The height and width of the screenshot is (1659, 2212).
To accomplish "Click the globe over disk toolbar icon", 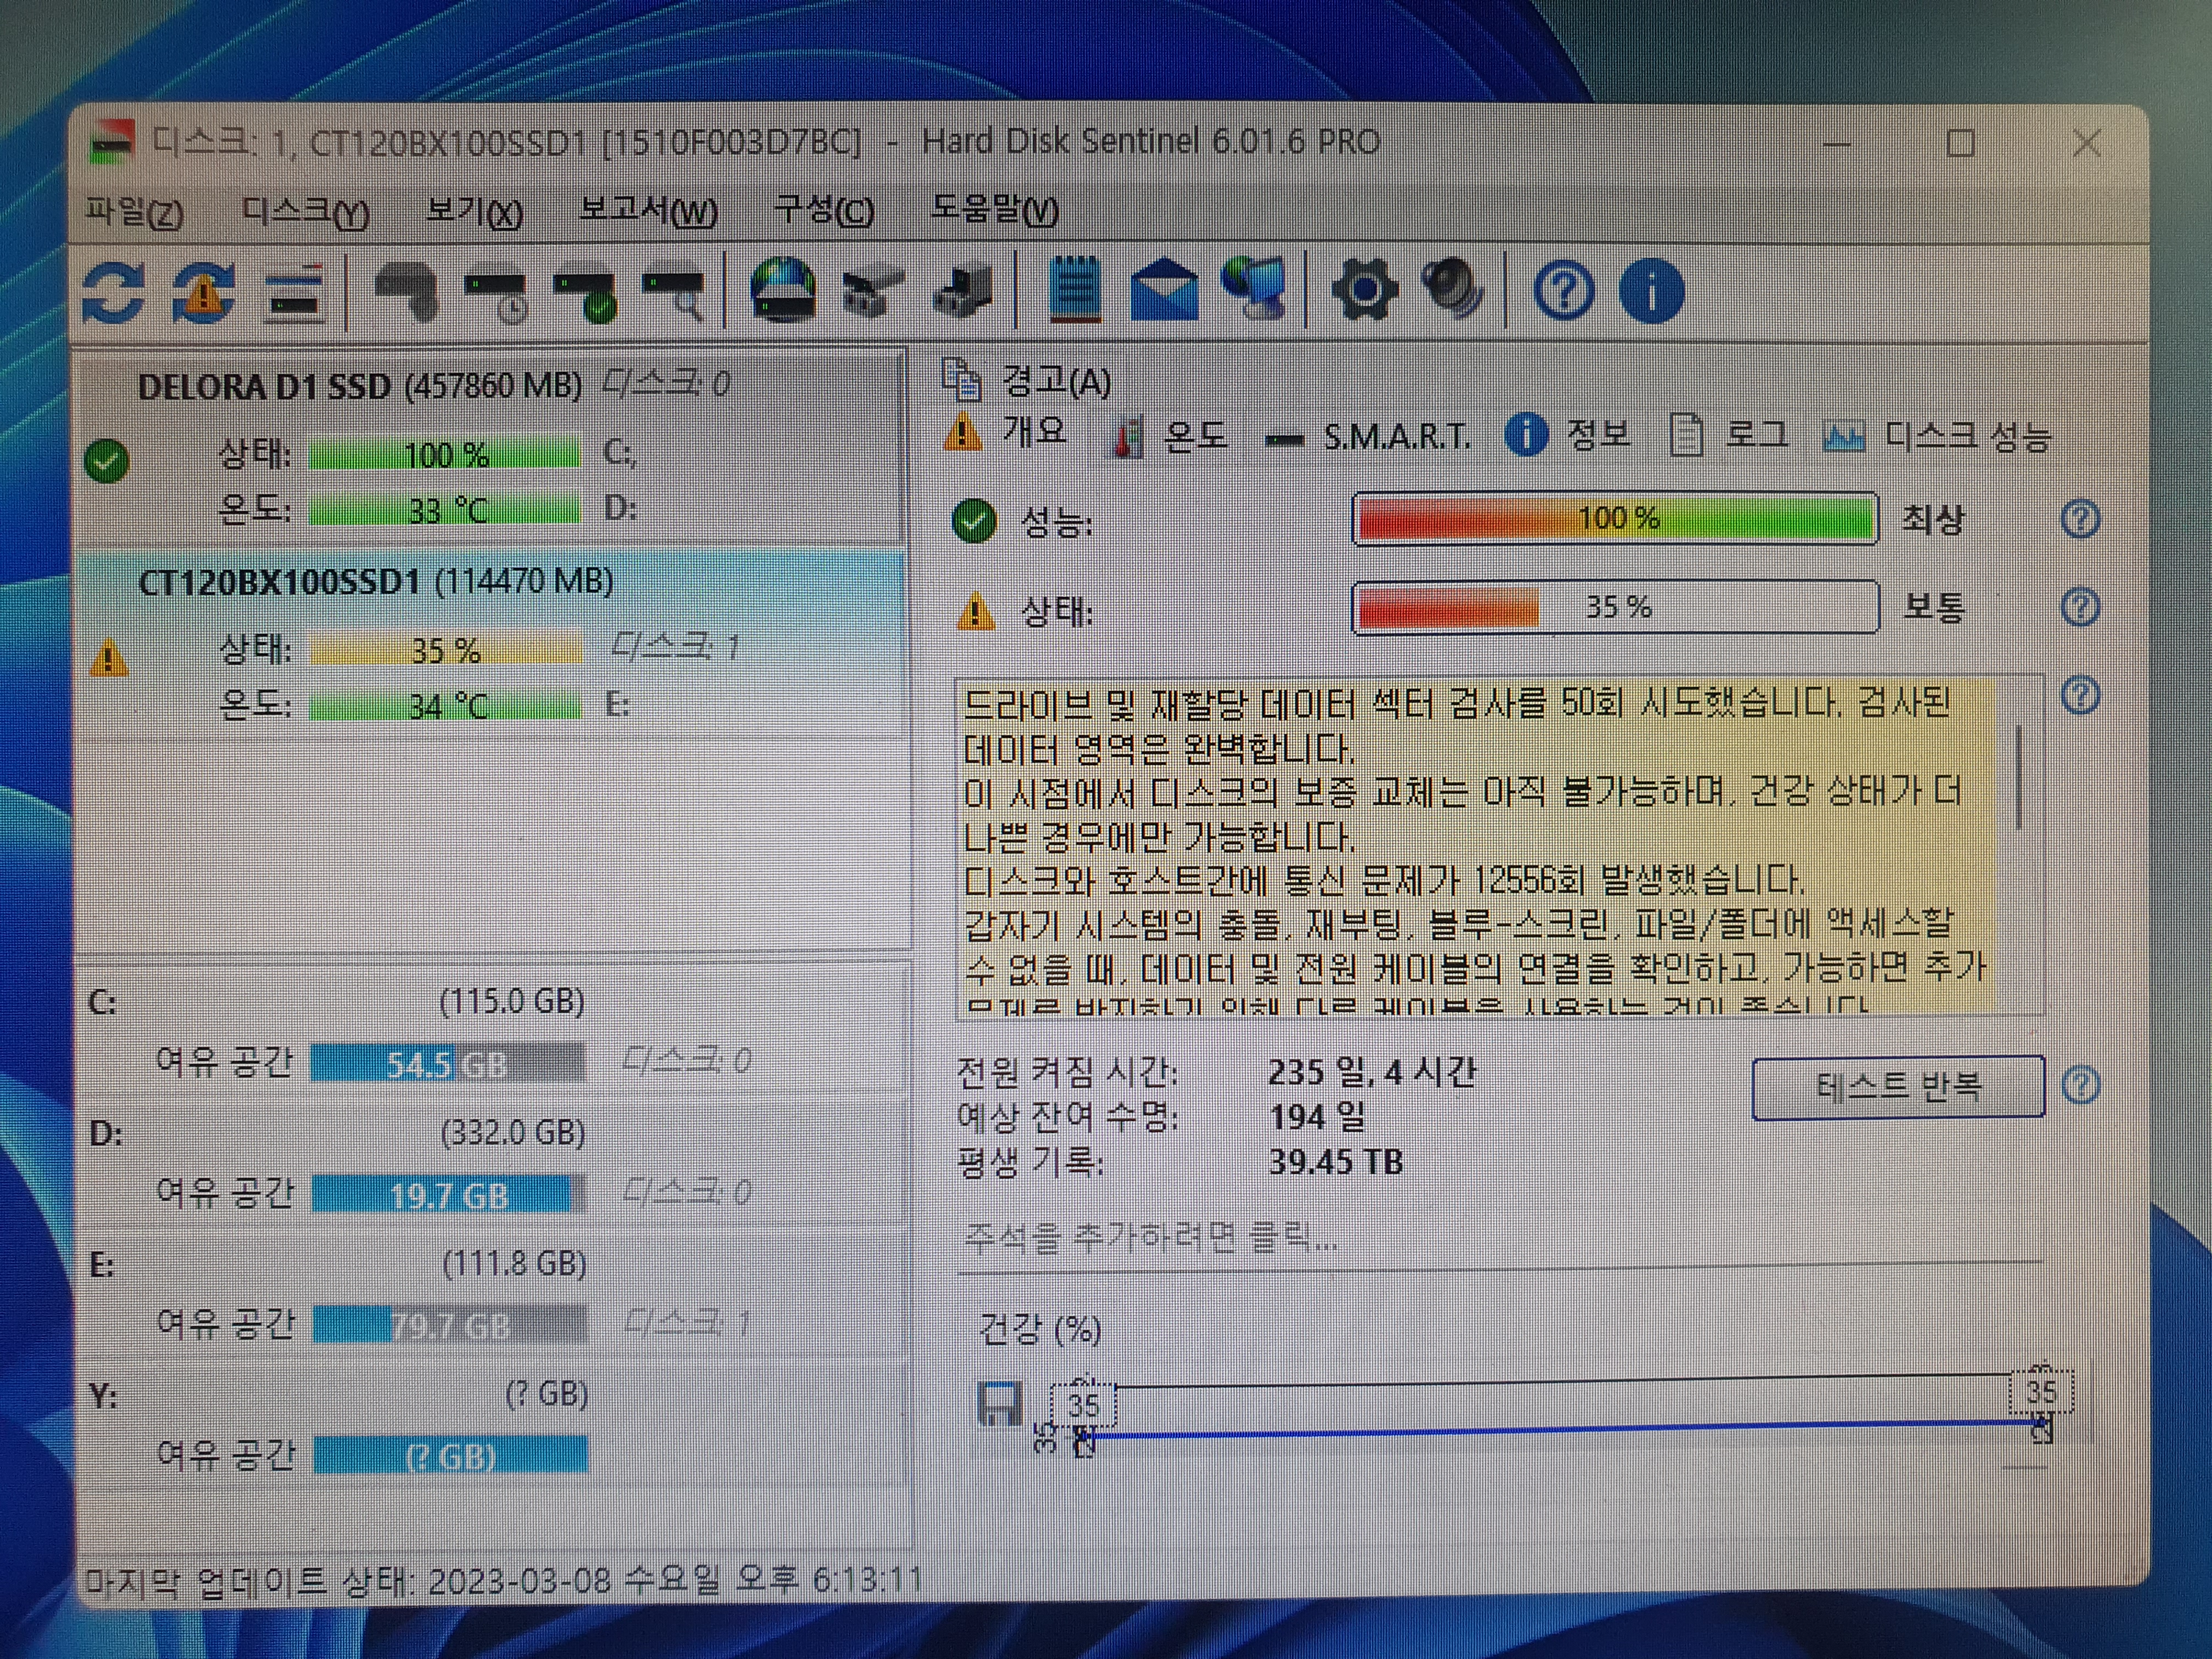I will coord(783,290).
